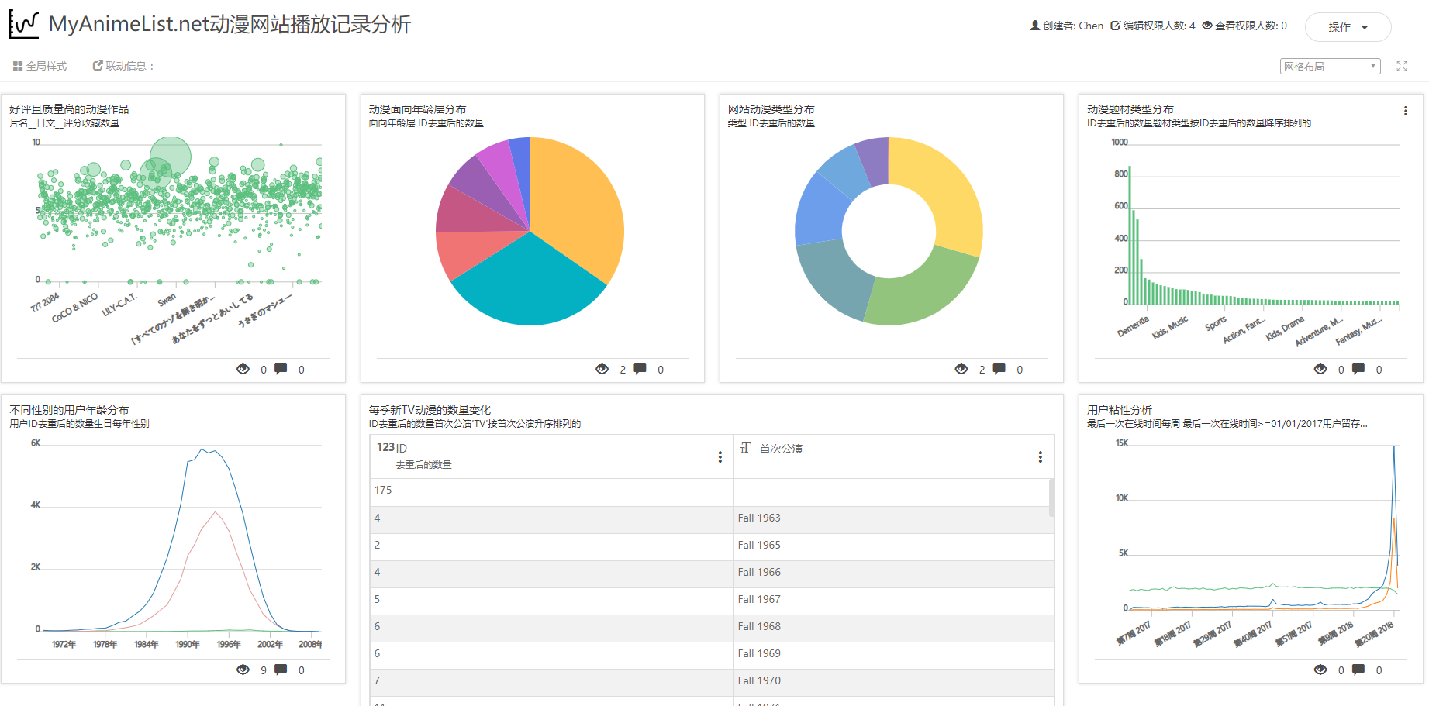Click the dashboard chart logo icon
The height and width of the screenshot is (706, 1429).
coord(24,25)
